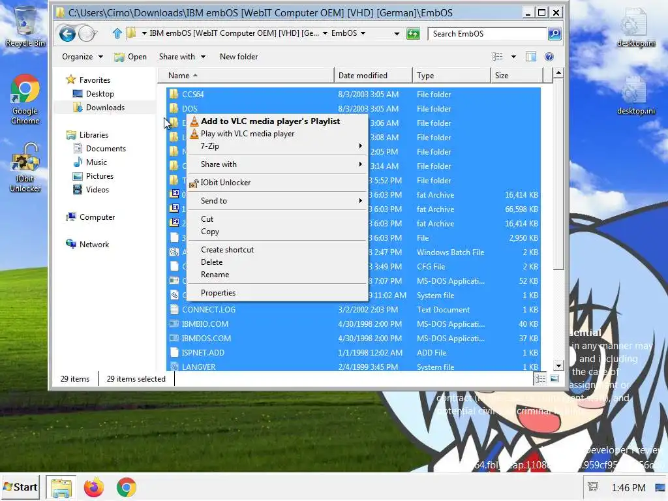Open the Share with toolbar dropdown
Image resolution: width=668 pixels, height=501 pixels.
tap(183, 57)
